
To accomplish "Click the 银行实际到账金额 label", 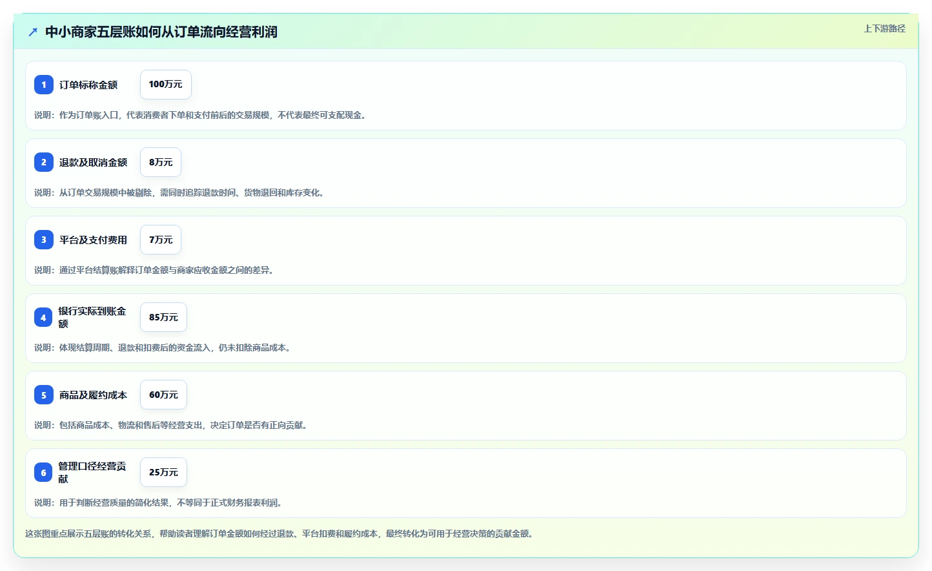I will (92, 317).
